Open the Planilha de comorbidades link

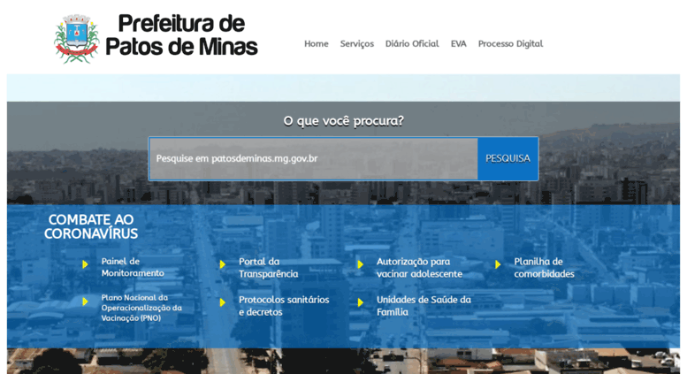(544, 268)
